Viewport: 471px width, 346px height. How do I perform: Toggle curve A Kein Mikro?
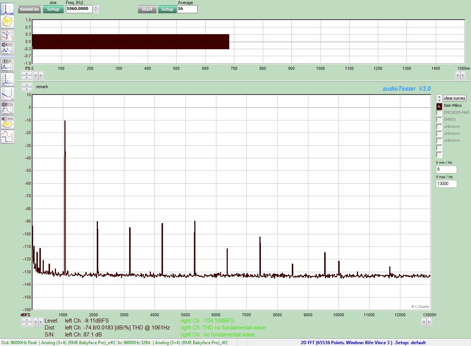(x=439, y=107)
